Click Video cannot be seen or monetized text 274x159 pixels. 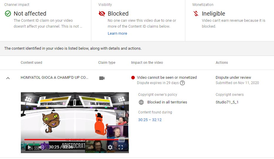pos(167,78)
